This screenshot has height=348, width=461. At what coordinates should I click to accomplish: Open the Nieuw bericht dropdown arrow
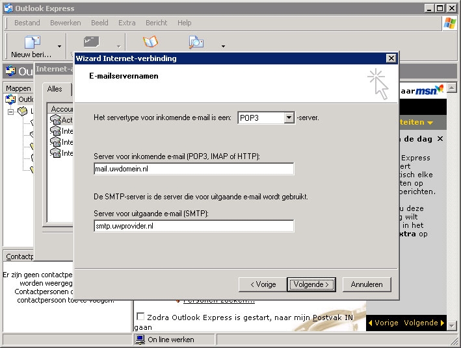pos(59,46)
